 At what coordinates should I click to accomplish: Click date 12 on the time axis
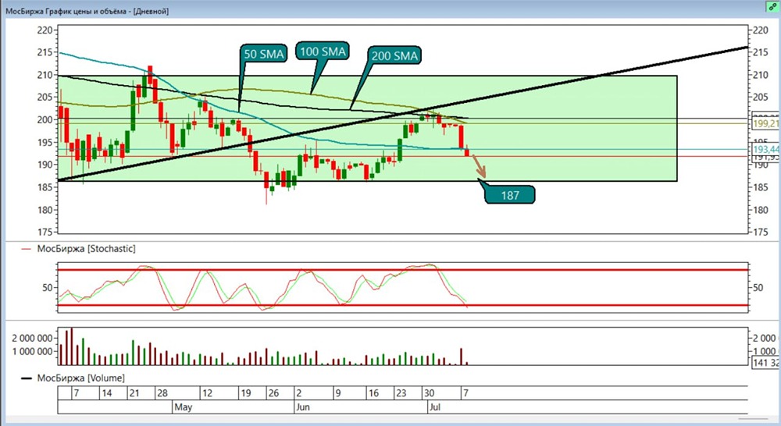[207, 393]
